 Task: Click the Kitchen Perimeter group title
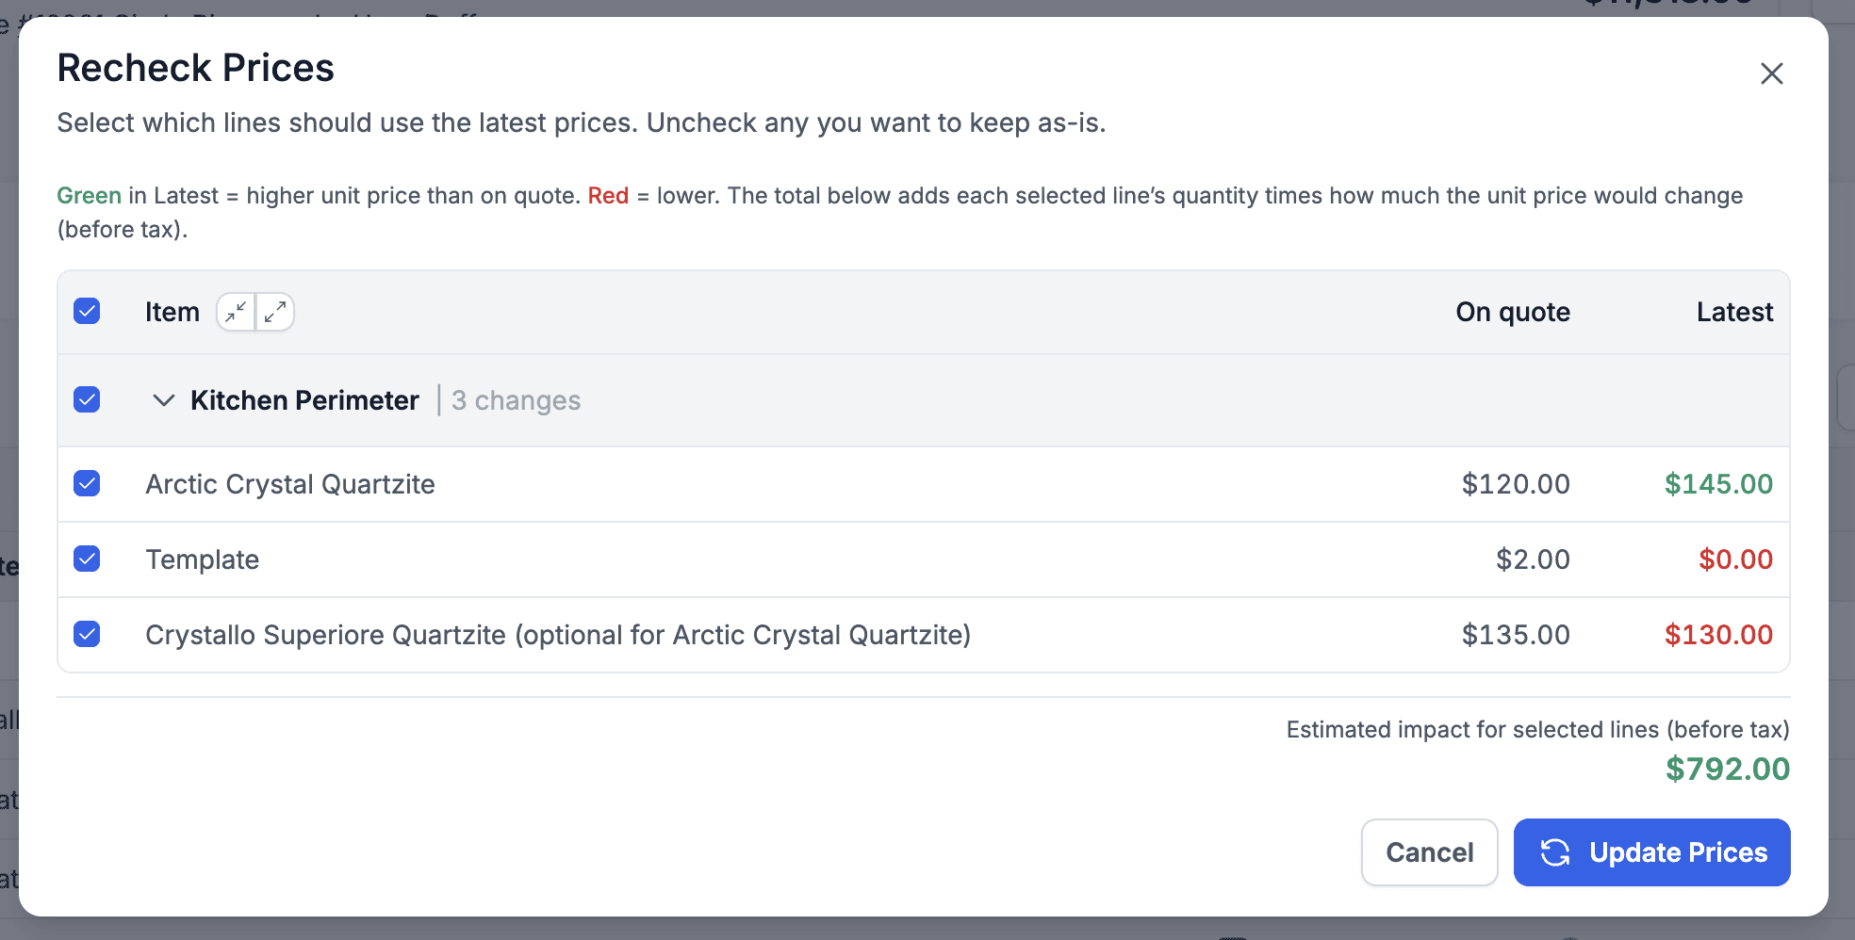pyautogui.click(x=304, y=400)
